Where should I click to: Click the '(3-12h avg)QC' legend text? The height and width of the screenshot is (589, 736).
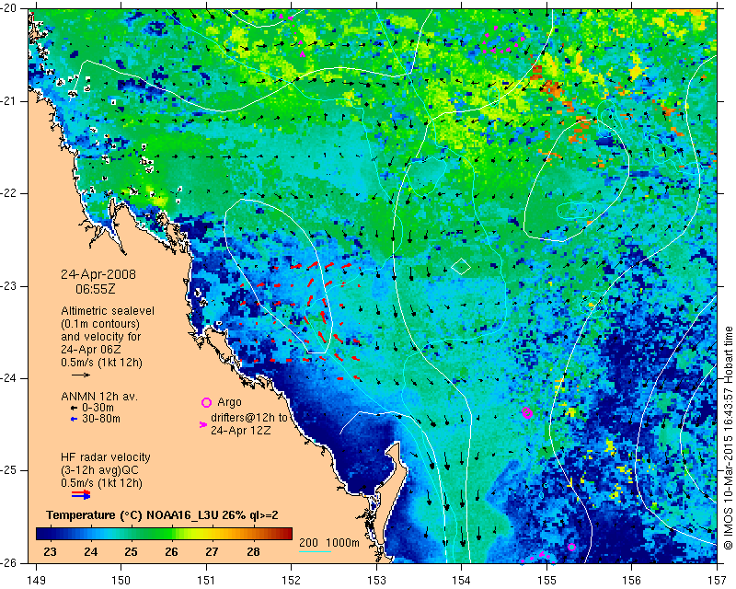pos(99,470)
